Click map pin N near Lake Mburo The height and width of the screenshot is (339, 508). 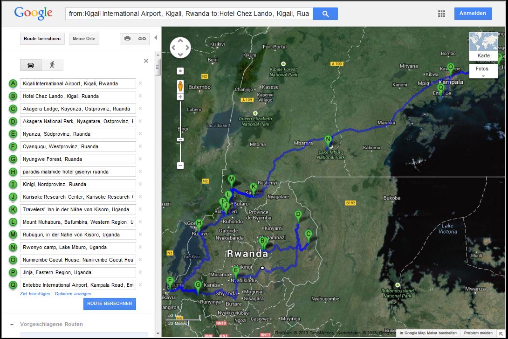tap(328, 141)
